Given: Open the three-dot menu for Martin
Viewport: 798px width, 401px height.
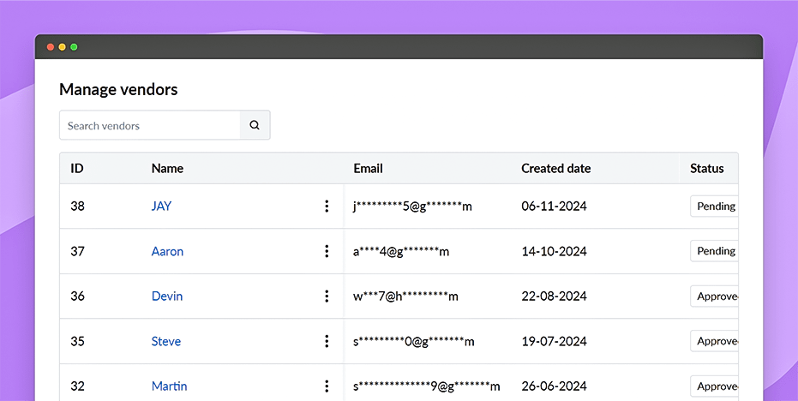Looking at the screenshot, I should 327,386.
